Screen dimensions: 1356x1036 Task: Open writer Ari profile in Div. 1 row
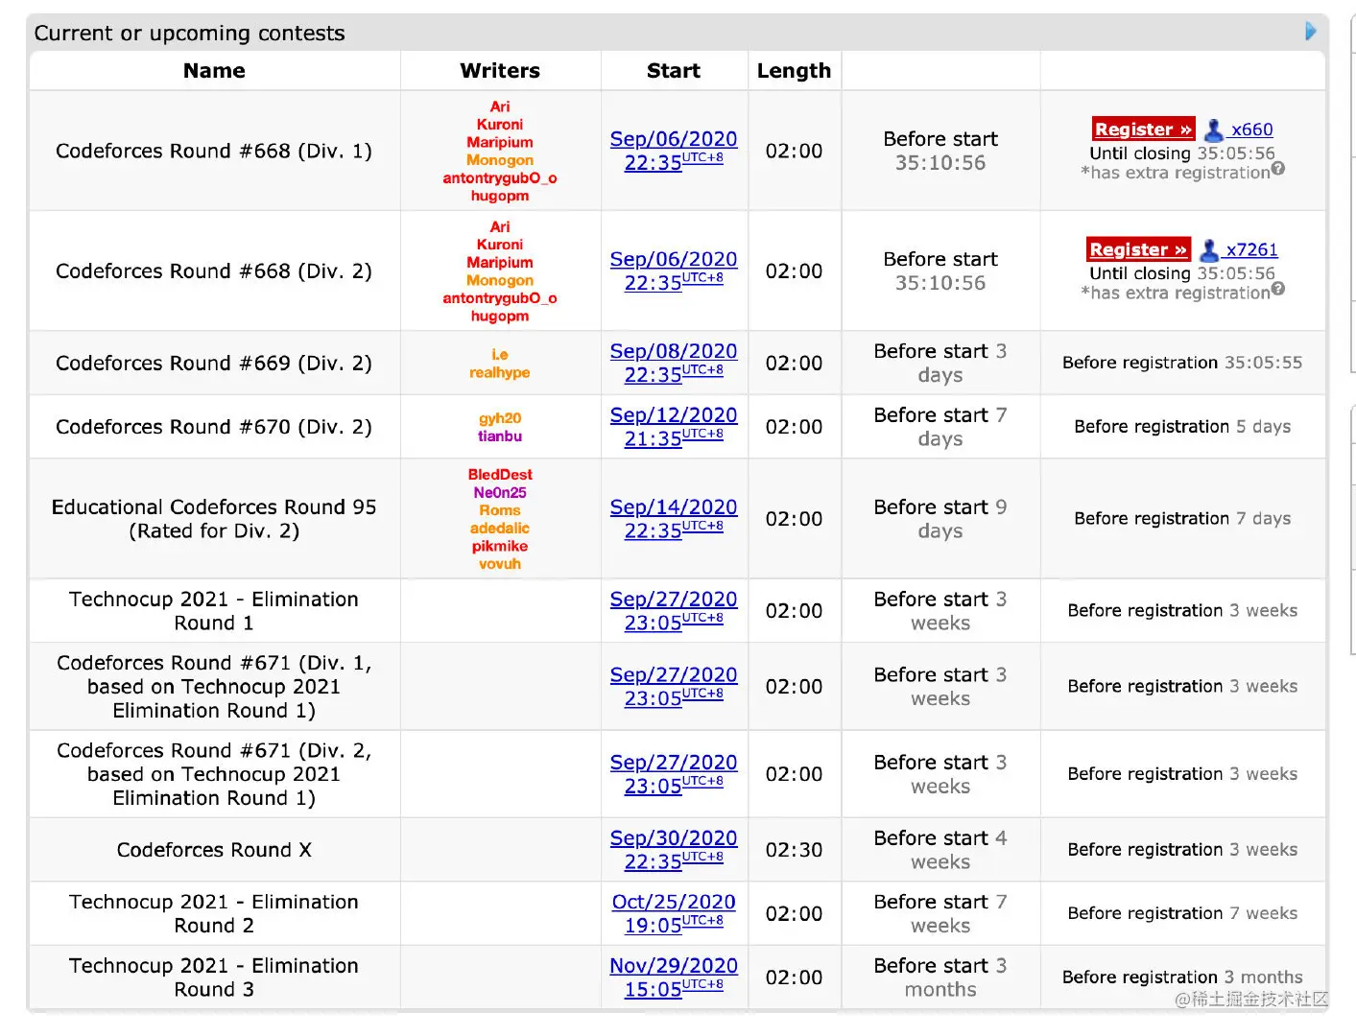[500, 106]
